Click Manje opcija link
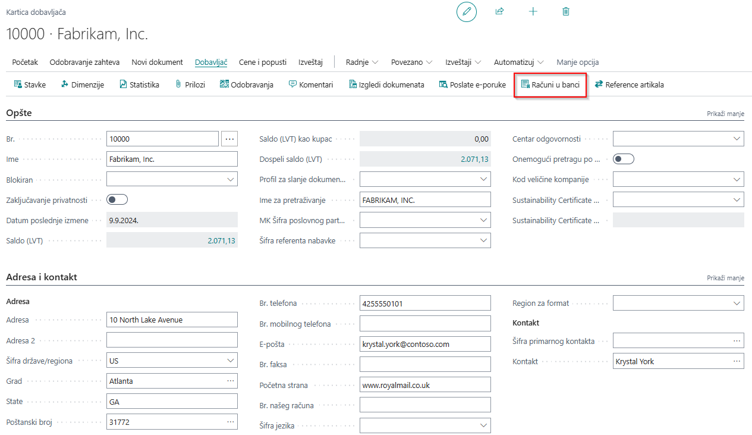This screenshot has width=752, height=435. (577, 62)
